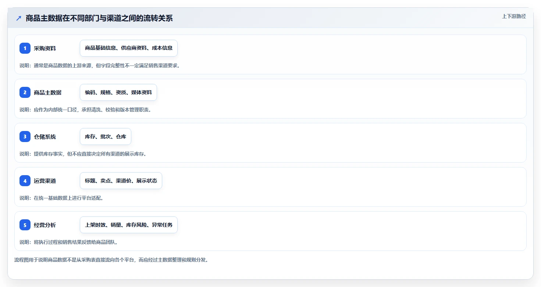Image resolution: width=541 pixels, height=287 pixels.
Task: Select the 上架时效、销量、库存风险、异常任务 chip
Action: (129, 225)
